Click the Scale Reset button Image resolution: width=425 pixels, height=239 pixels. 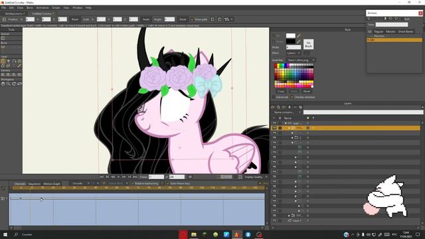coord(146,19)
